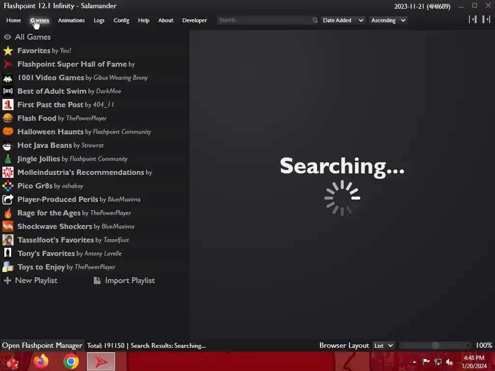The width and height of the screenshot is (495, 371).
Task: Show hidden tray icons arrow
Action: 414,362
